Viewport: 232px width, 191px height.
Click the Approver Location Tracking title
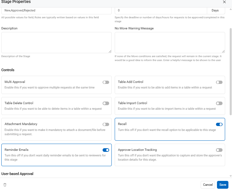point(137,150)
